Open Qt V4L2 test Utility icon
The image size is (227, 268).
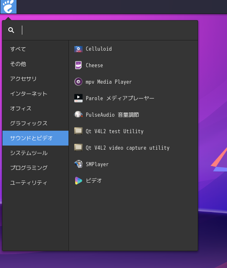tap(78, 131)
